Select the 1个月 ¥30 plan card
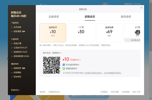The image size is (152, 100). pos(81,33)
